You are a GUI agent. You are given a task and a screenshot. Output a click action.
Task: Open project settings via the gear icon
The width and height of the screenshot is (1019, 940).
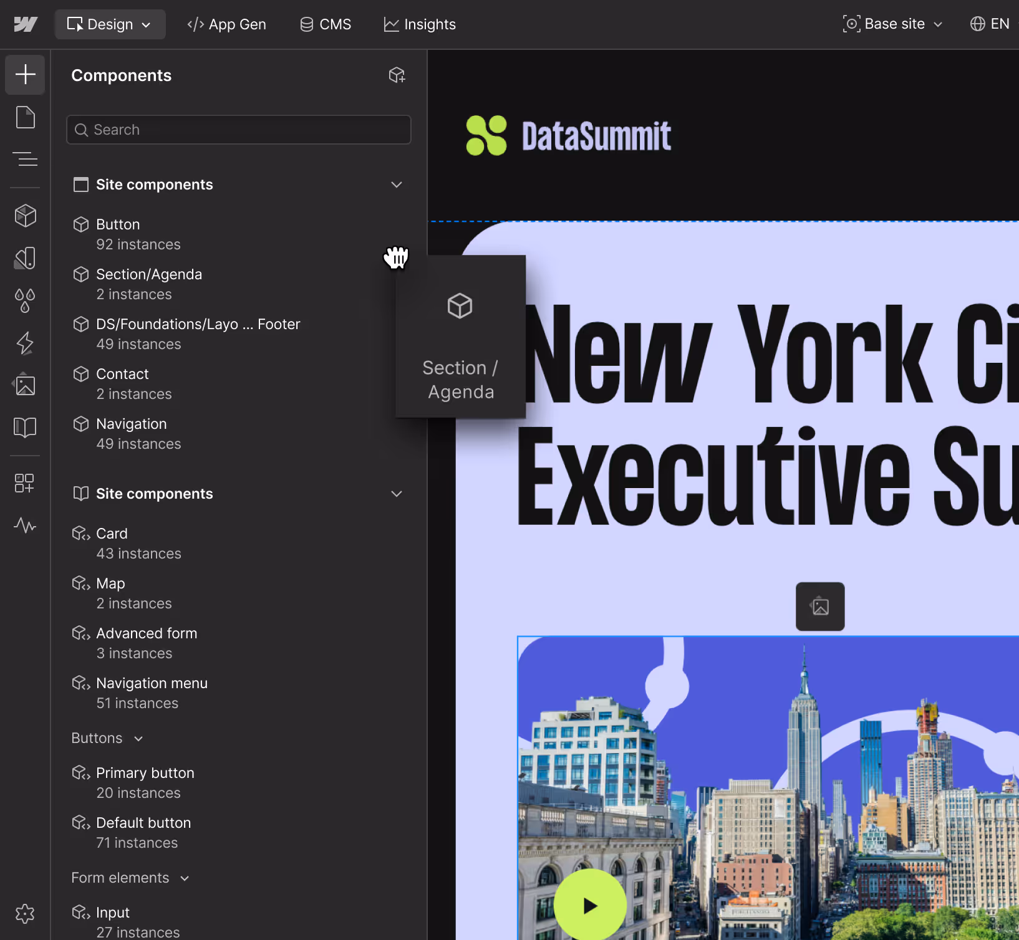tap(25, 914)
